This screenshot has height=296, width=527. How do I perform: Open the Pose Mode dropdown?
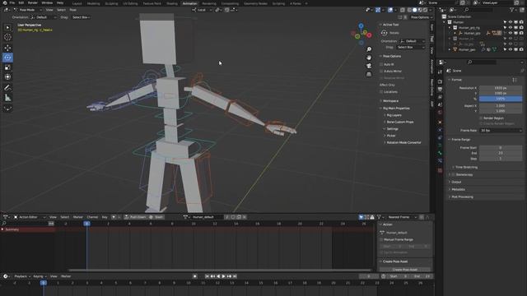(x=27, y=10)
